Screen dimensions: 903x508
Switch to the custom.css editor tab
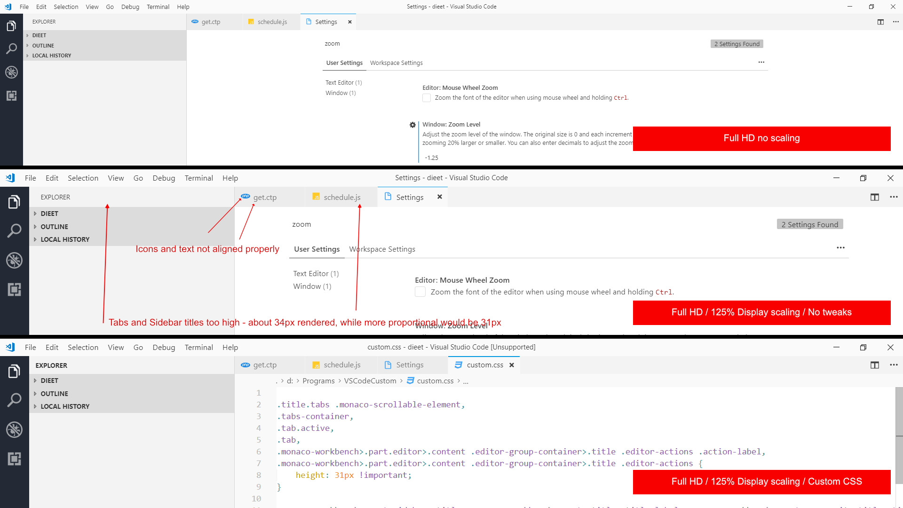[x=484, y=365]
